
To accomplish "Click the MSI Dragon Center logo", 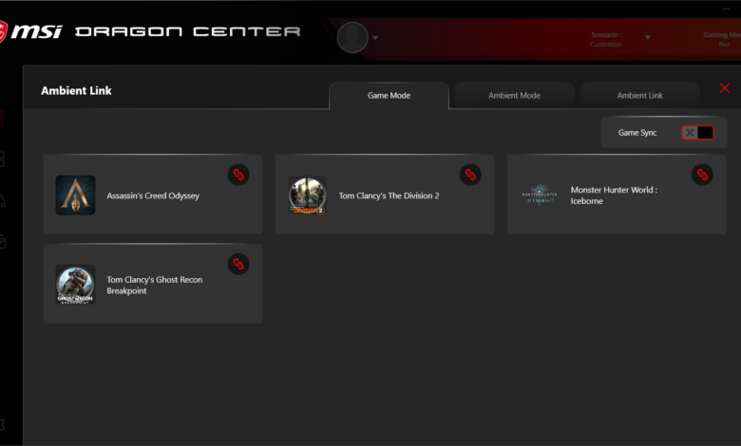I will pyautogui.click(x=150, y=31).
